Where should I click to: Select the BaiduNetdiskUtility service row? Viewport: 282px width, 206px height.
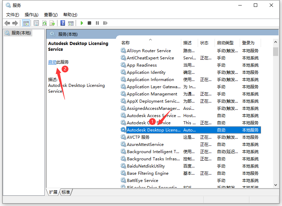pos(146,166)
